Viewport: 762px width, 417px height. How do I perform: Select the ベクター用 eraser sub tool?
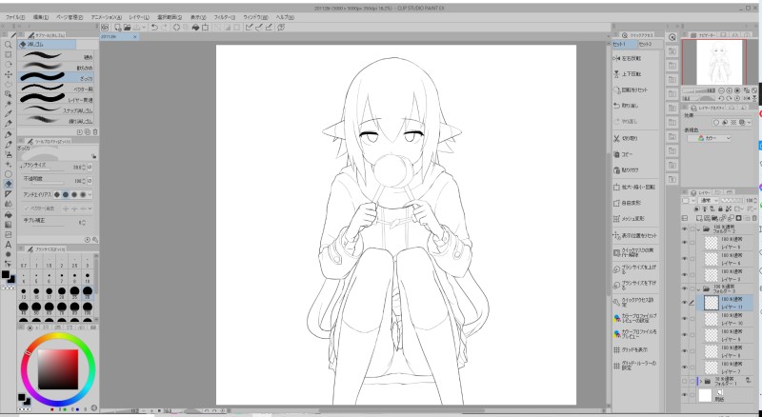click(x=56, y=89)
